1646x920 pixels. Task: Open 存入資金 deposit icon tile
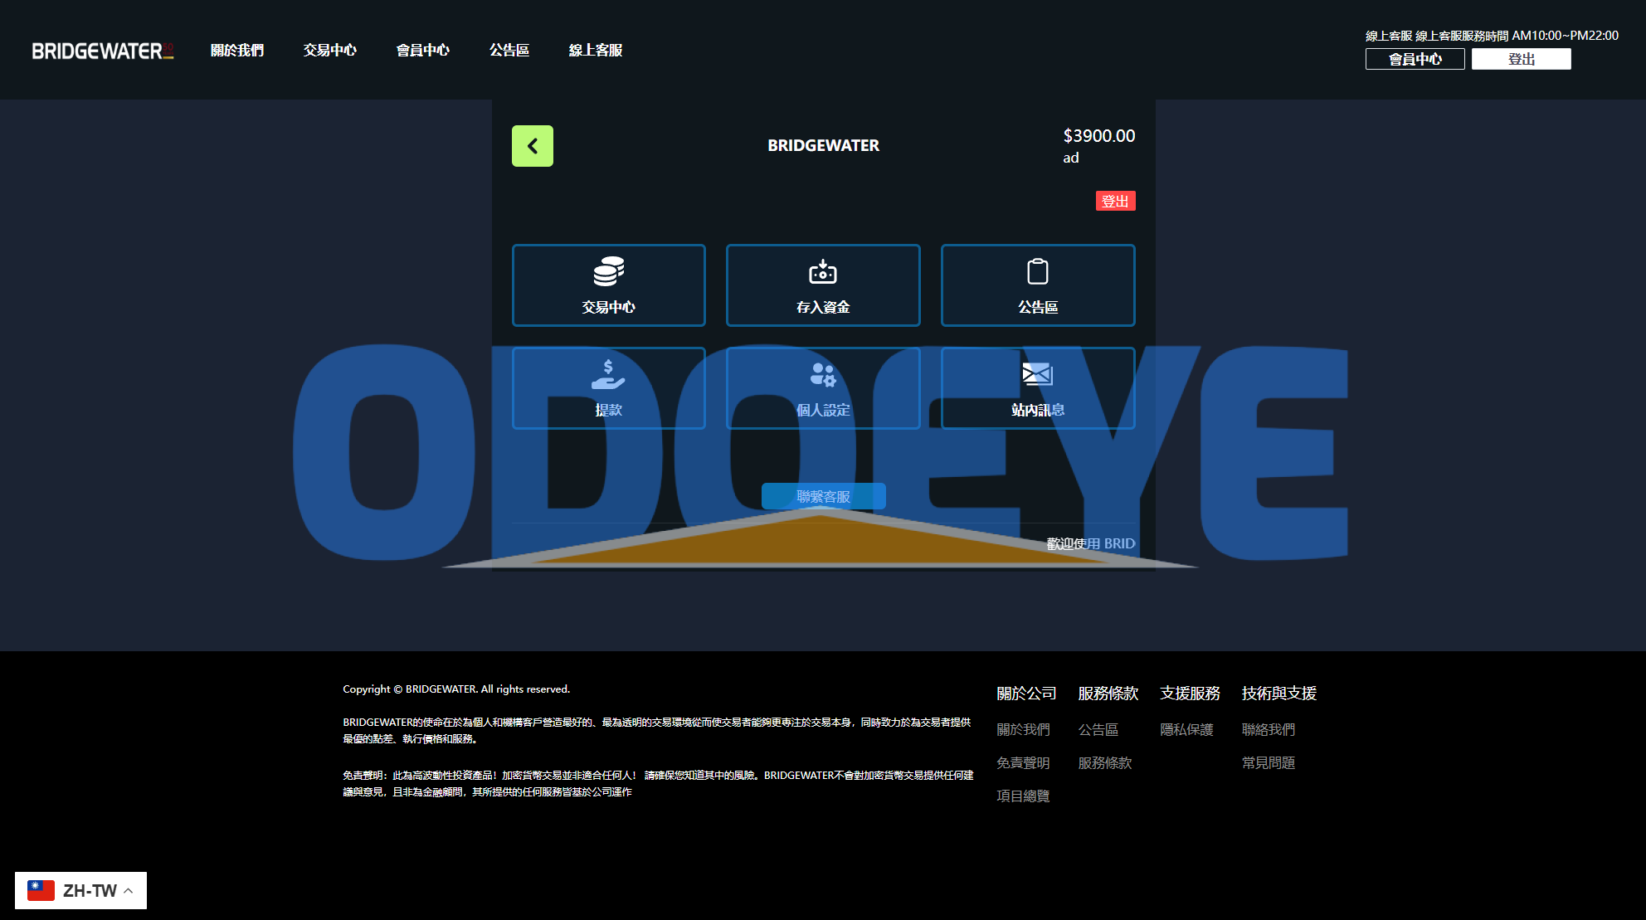click(x=822, y=285)
